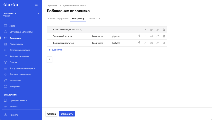Click the Ассортиментная матрица grid icon
The width and height of the screenshot is (212, 120).
[x=5, y=68]
